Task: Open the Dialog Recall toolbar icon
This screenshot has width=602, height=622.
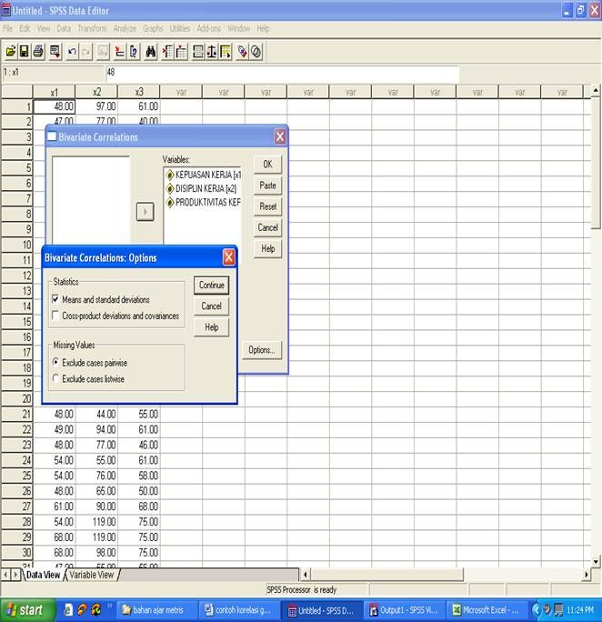Action: (55, 52)
